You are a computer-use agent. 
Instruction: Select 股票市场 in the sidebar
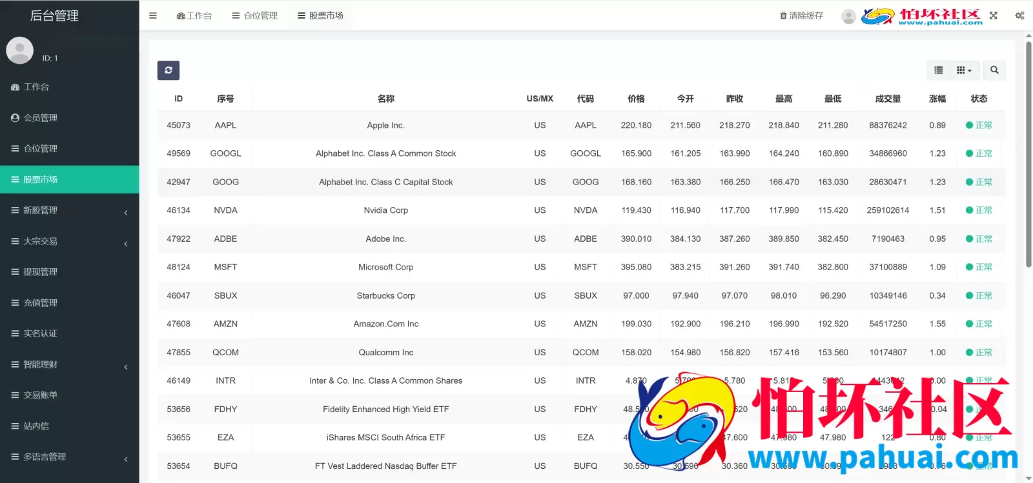[x=70, y=179]
